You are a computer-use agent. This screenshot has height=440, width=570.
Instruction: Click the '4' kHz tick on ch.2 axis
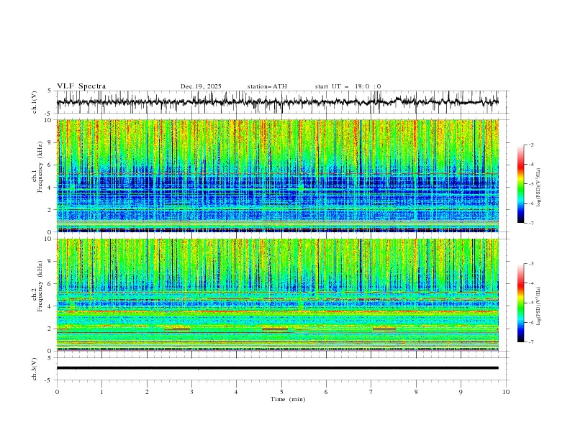[x=50, y=306]
